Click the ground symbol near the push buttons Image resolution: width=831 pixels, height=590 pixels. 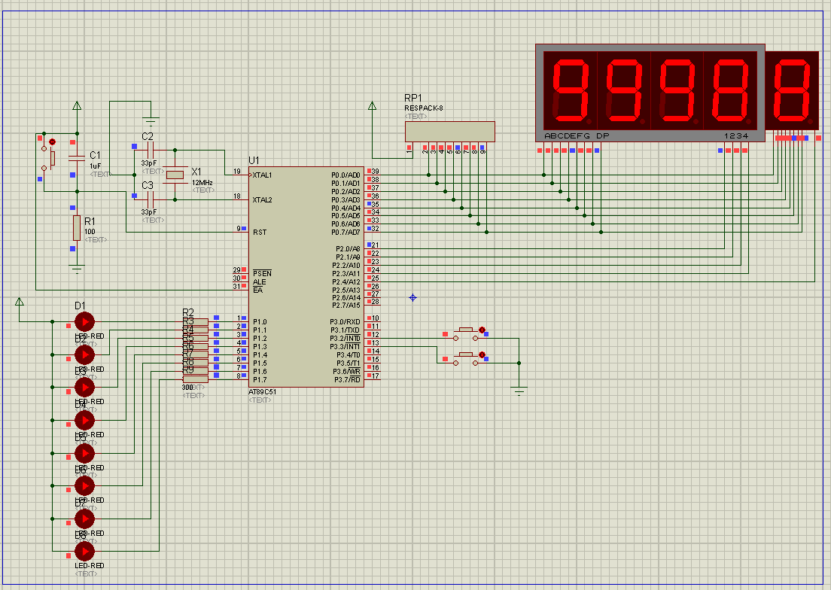click(519, 392)
